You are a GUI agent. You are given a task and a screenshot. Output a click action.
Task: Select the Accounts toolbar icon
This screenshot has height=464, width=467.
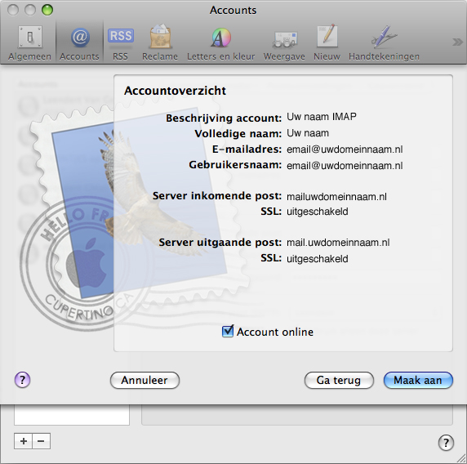click(79, 42)
